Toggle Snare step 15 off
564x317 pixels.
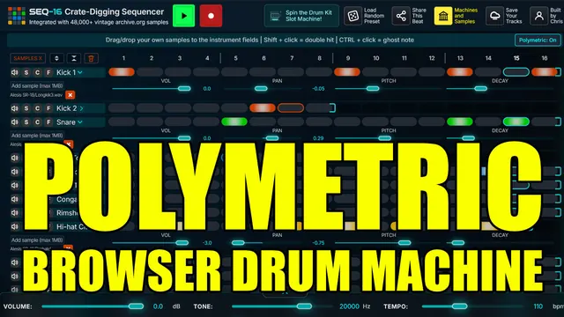(516, 122)
